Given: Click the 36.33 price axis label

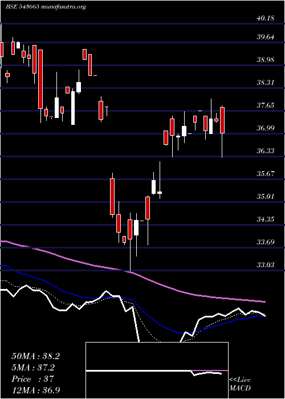Looking at the screenshot, I should tap(266, 151).
